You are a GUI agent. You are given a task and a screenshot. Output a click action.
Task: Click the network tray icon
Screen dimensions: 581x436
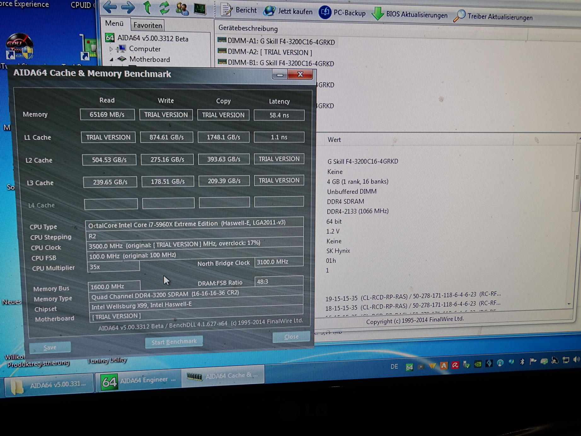point(566,360)
